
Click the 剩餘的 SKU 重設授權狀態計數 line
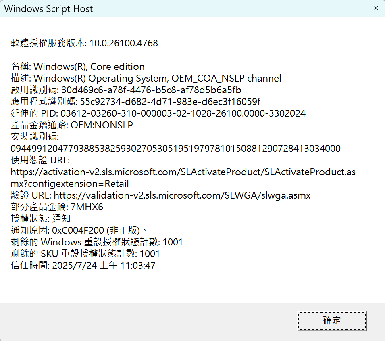(85, 254)
